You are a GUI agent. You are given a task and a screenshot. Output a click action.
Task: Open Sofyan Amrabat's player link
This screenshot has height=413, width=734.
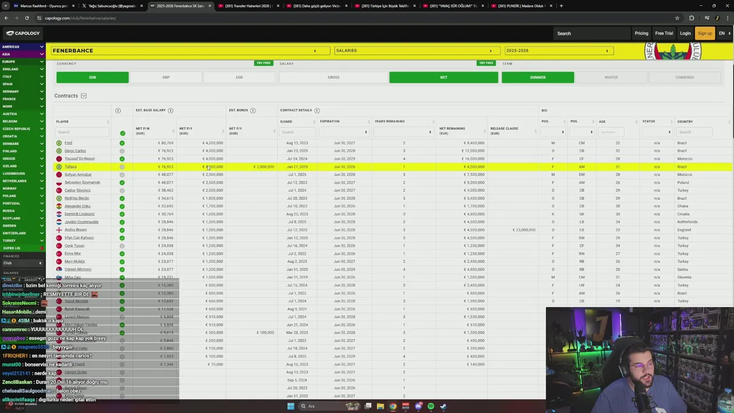(78, 174)
